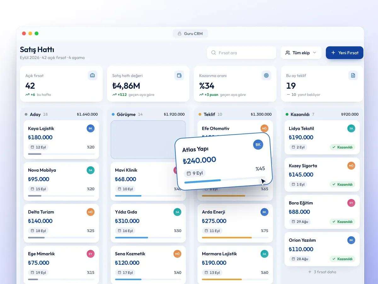This screenshot has height=284, width=378.
Task: Click the Aday column header
Action: (61, 114)
